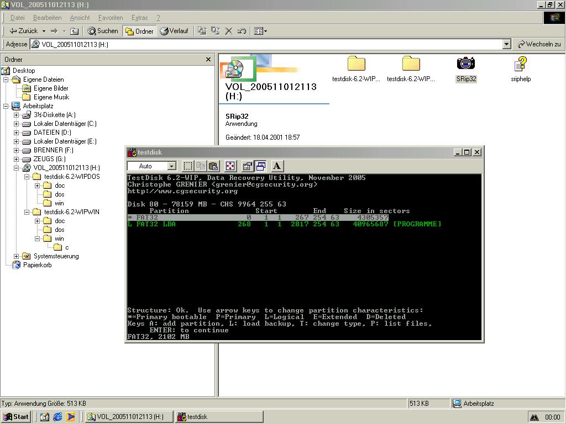Expand the 3½-Diskette (A:) node
The image size is (566, 424).
click(16, 115)
